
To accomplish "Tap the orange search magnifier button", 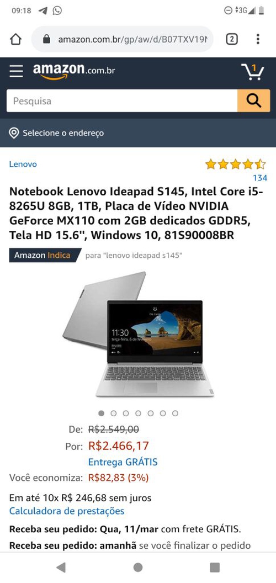I will (x=254, y=101).
